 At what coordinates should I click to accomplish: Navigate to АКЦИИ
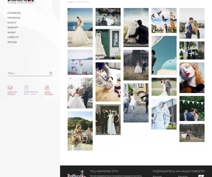tap(11, 32)
